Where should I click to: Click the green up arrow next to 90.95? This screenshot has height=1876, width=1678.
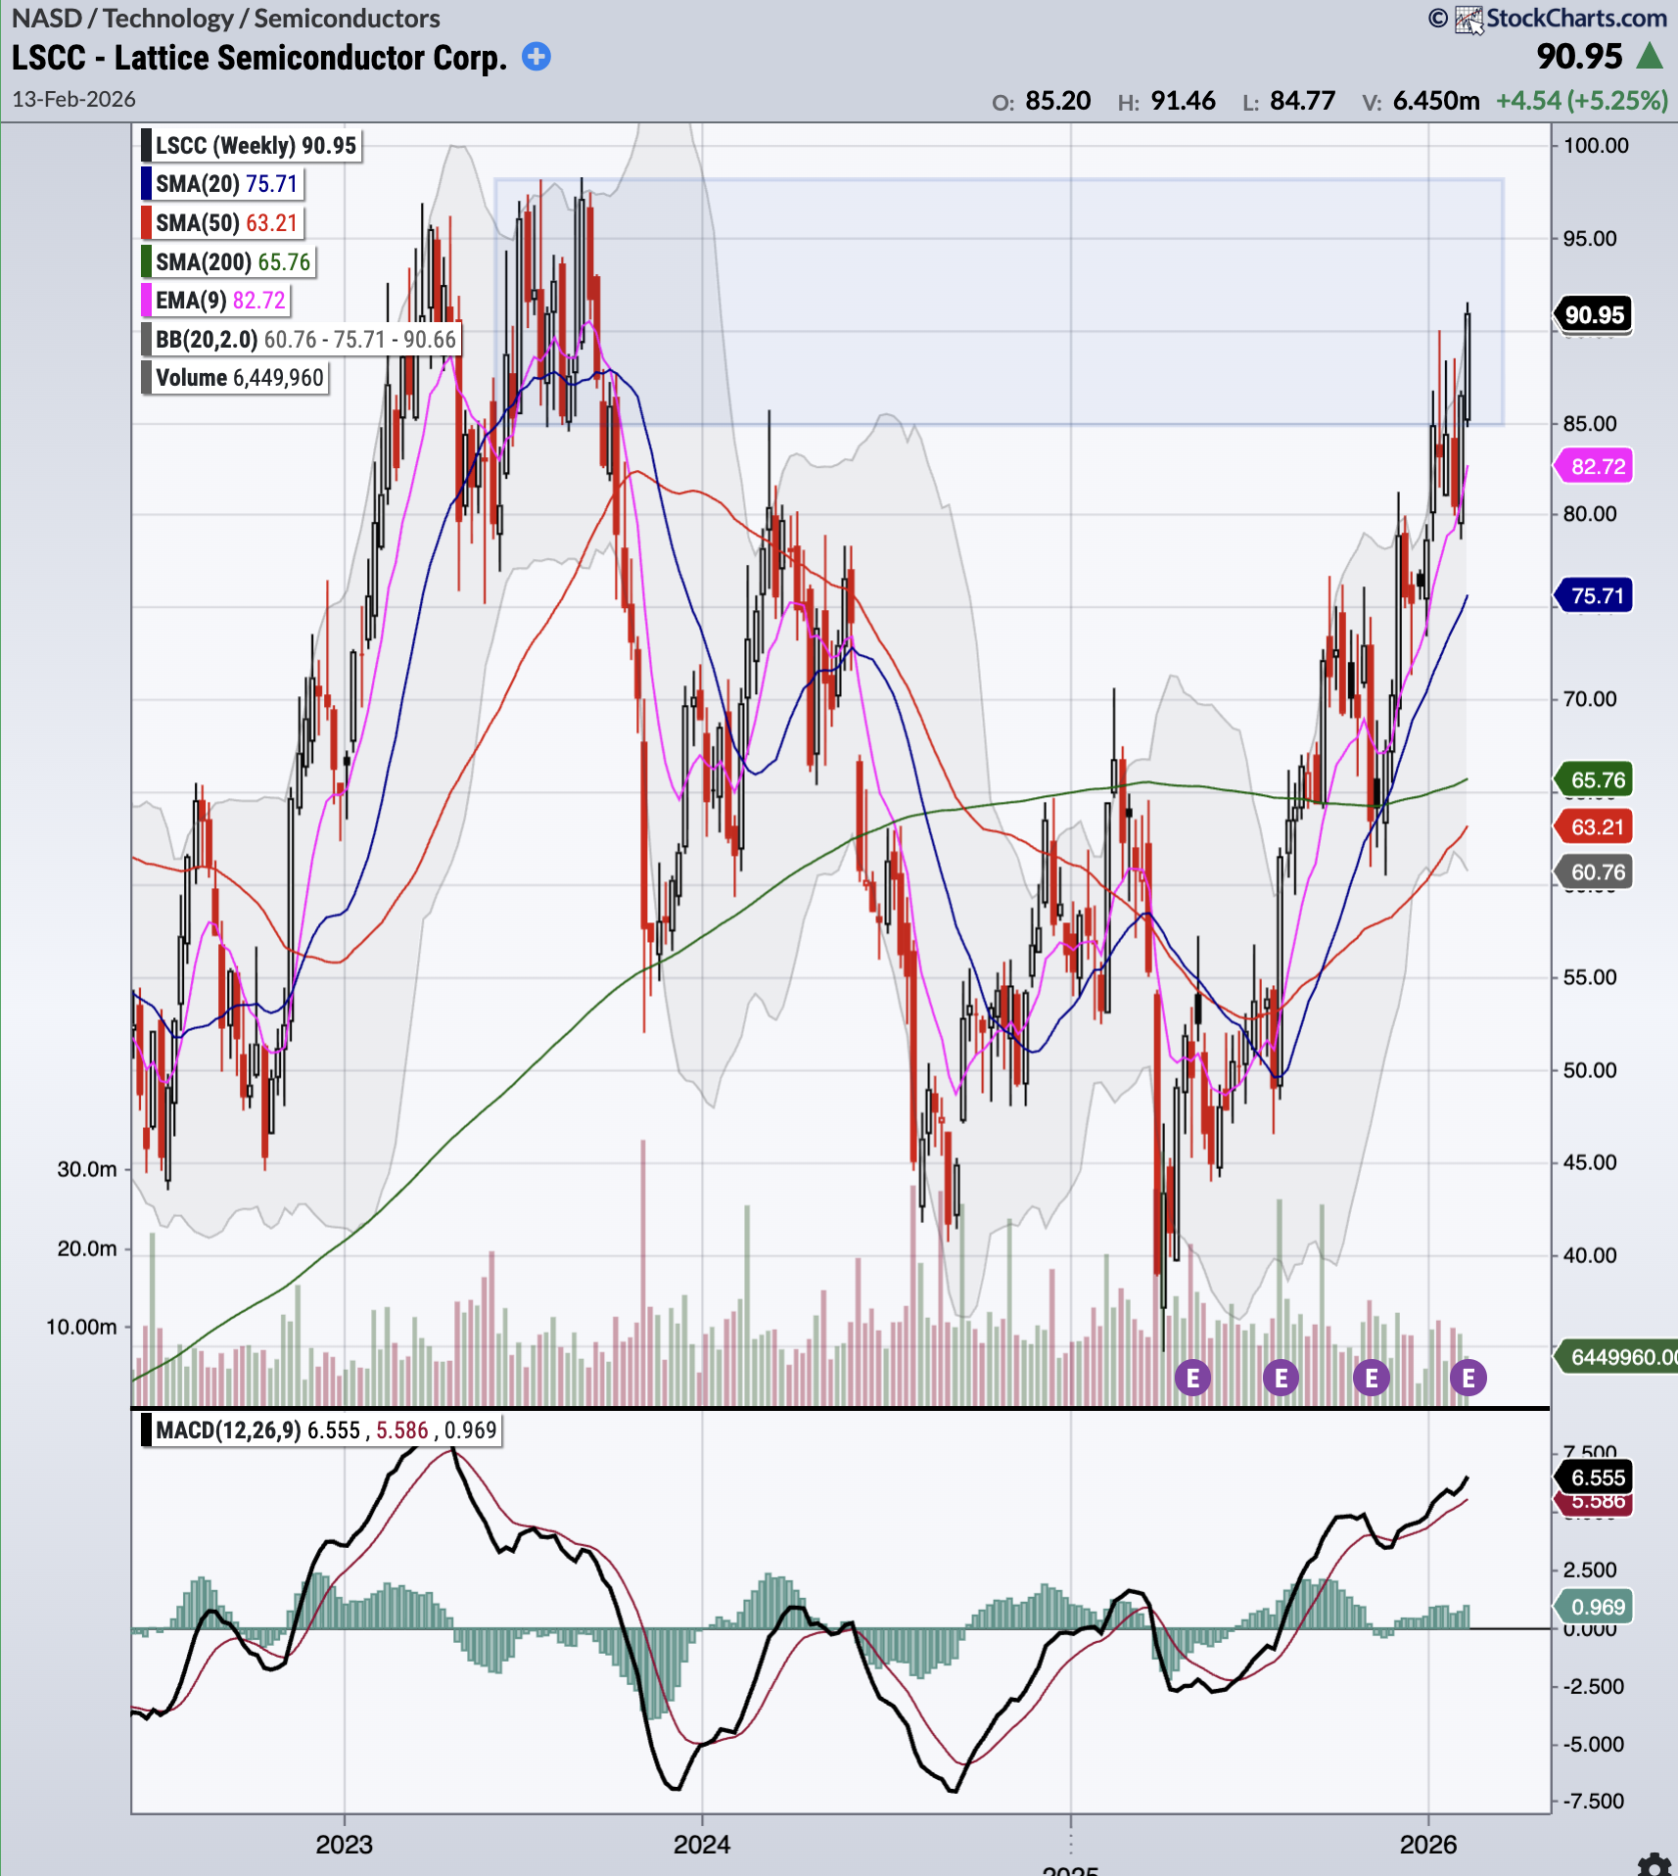[1651, 57]
